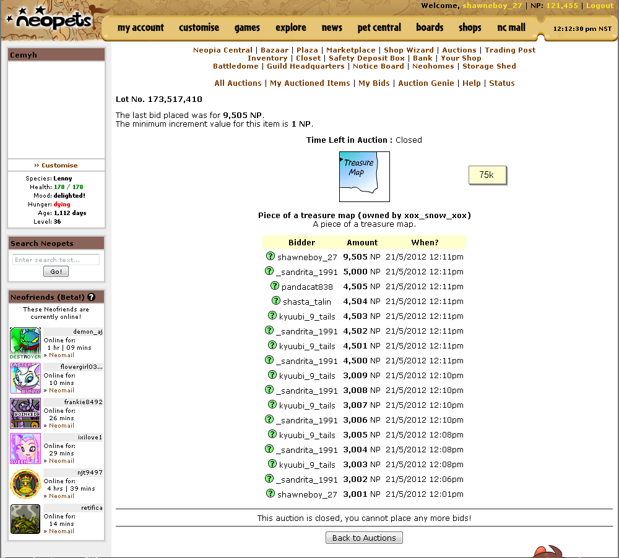
Task: Open the Storage Shed link
Action: pos(489,66)
